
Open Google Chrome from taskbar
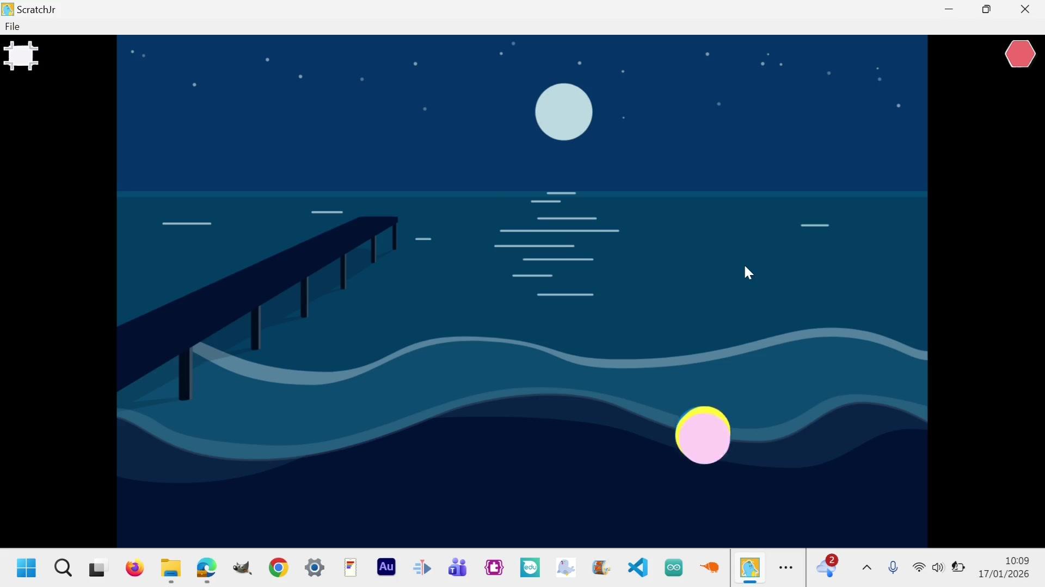(x=279, y=568)
